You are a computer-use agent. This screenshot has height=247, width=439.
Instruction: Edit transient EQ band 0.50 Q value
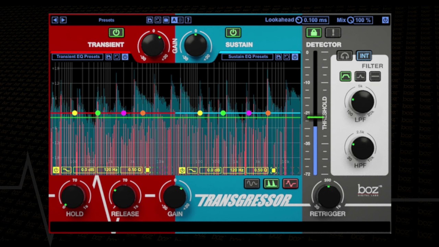click(x=132, y=170)
